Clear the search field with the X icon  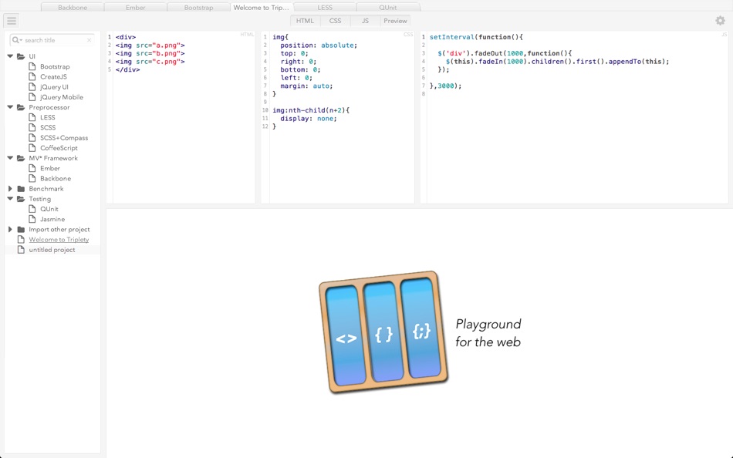pos(89,40)
